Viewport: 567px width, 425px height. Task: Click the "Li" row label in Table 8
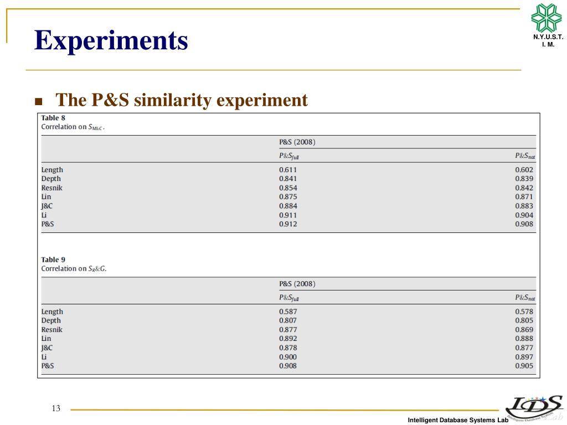(44, 215)
